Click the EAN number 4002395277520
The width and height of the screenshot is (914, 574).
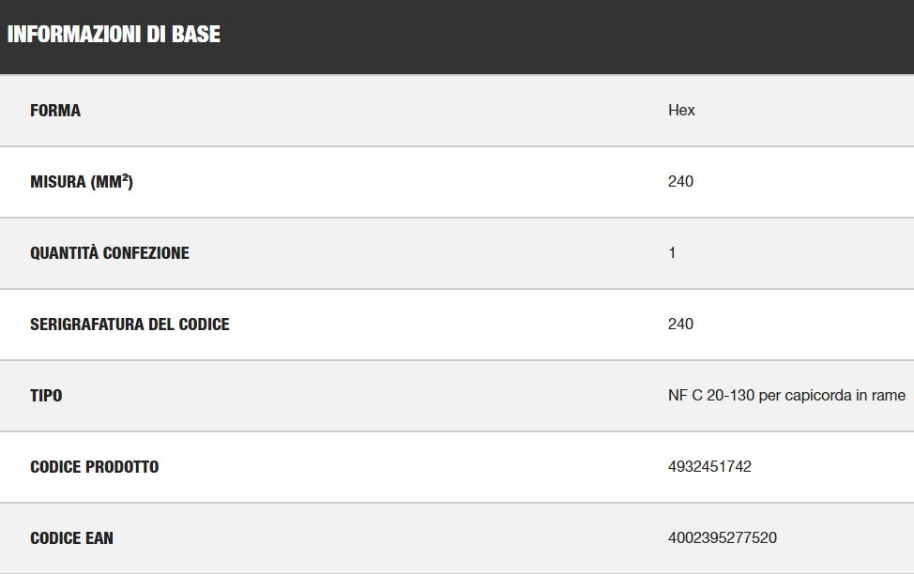tap(723, 537)
